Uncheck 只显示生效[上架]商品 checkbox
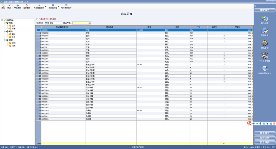276x149 pixels. pos(37,19)
